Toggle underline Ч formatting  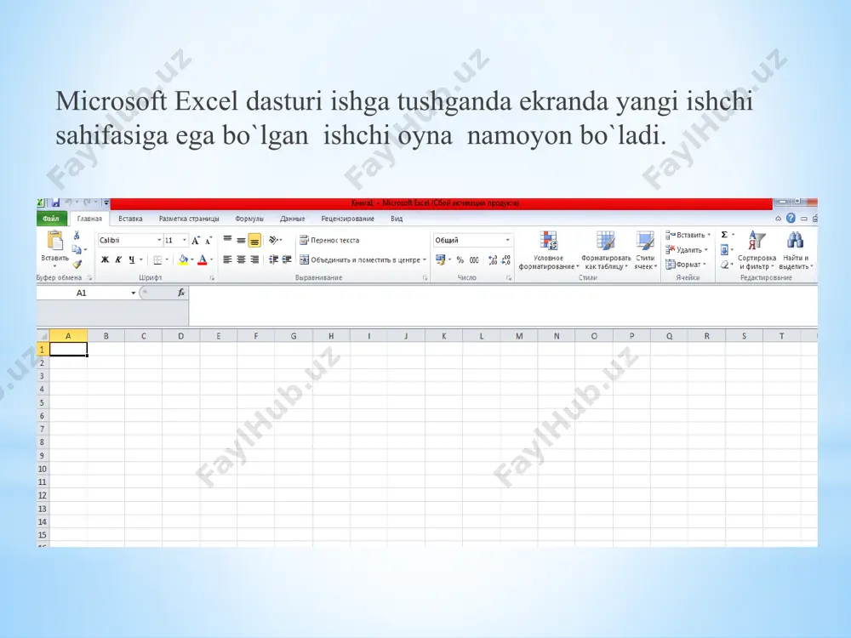coord(131,259)
